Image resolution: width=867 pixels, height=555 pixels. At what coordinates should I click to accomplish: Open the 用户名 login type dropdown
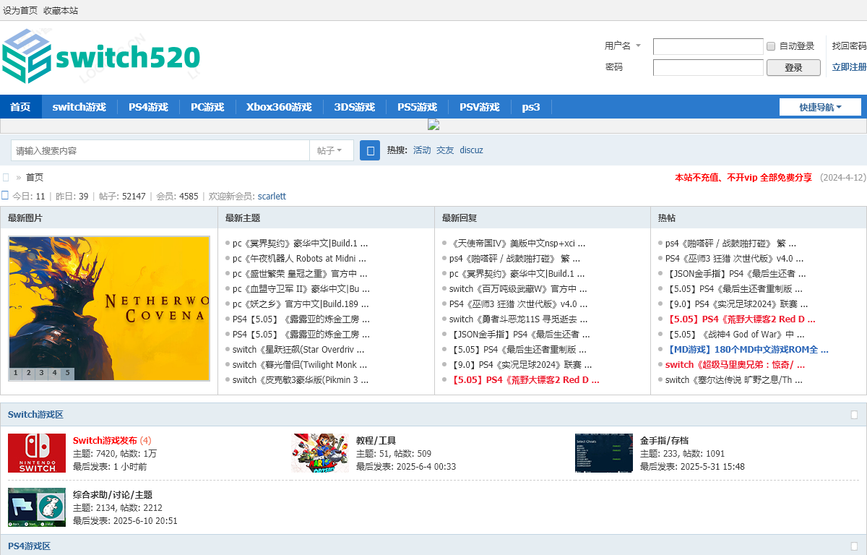point(623,46)
